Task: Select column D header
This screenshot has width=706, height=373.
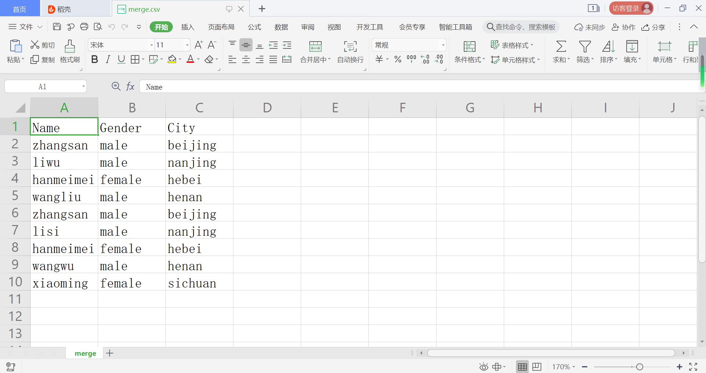Action: (x=267, y=108)
